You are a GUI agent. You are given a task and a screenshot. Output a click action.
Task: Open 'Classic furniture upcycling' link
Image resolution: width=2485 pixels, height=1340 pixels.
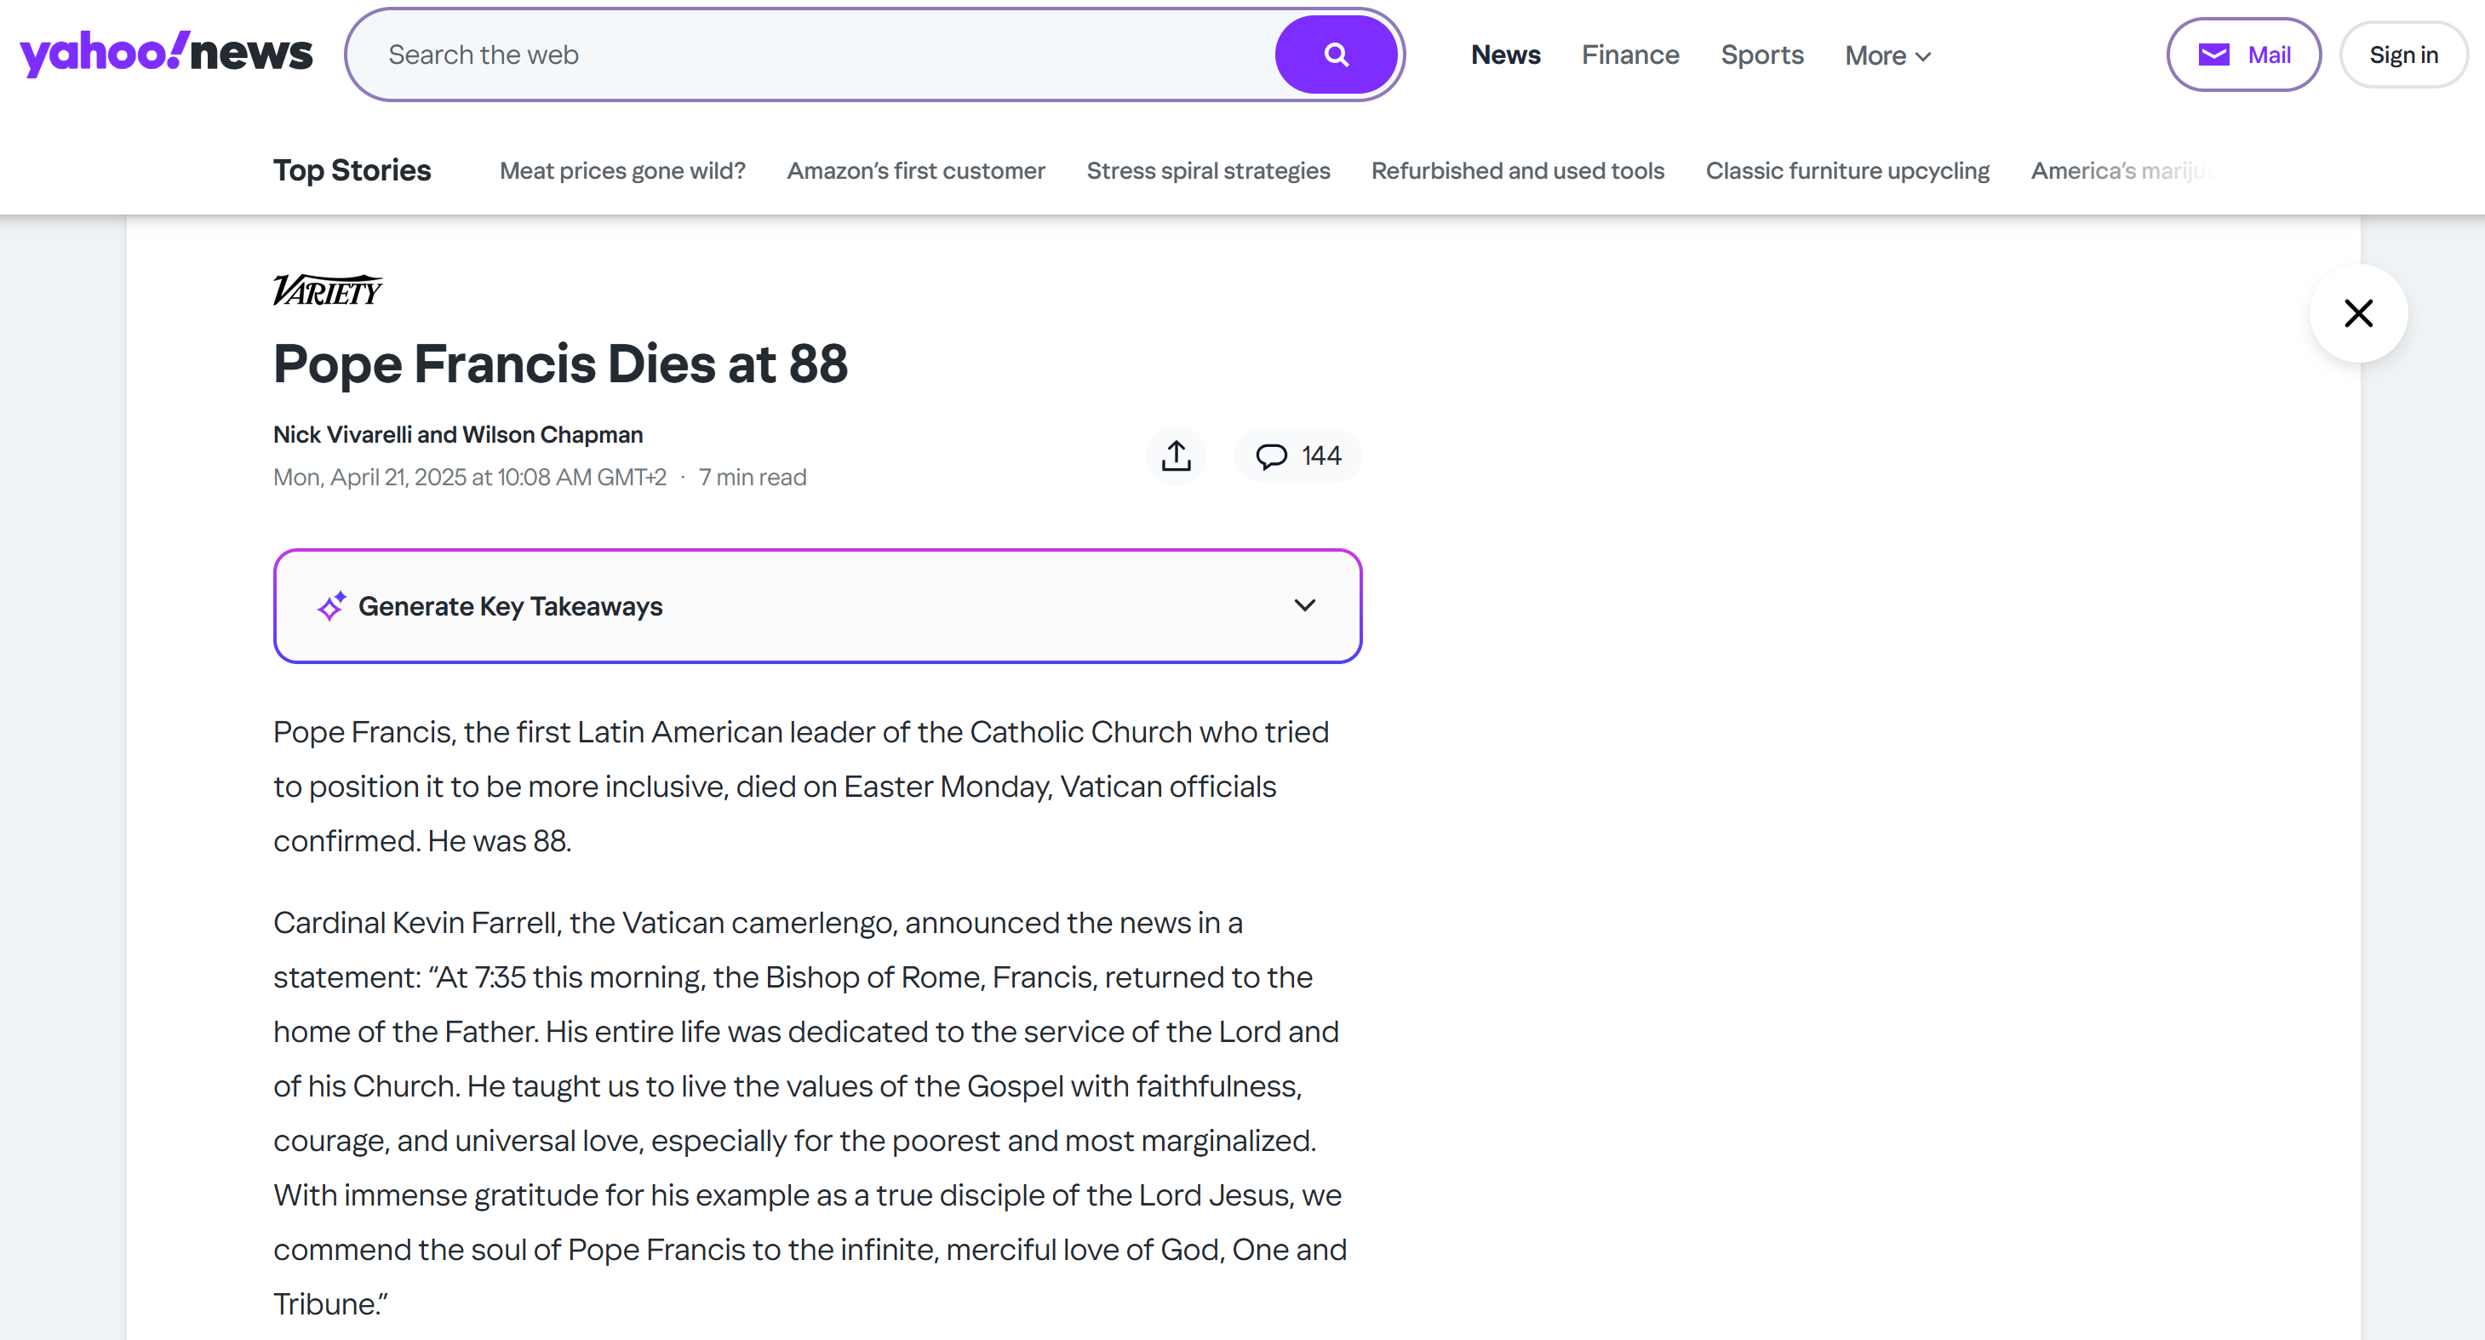(x=1847, y=171)
